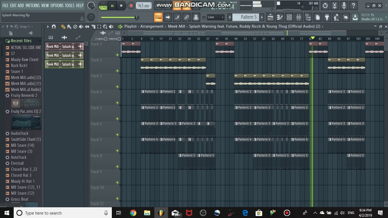Open the channel rack view icon

[289, 17]
